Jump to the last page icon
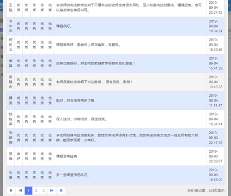 [x=61, y=190]
